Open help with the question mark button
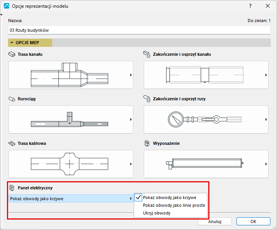 click(250, 6)
